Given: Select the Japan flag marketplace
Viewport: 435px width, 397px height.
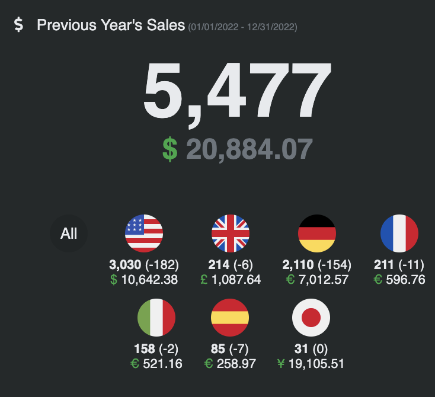Looking at the screenshot, I should coord(311,318).
